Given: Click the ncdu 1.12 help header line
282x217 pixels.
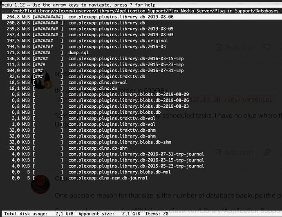Looking at the screenshot, I should point(78,5).
